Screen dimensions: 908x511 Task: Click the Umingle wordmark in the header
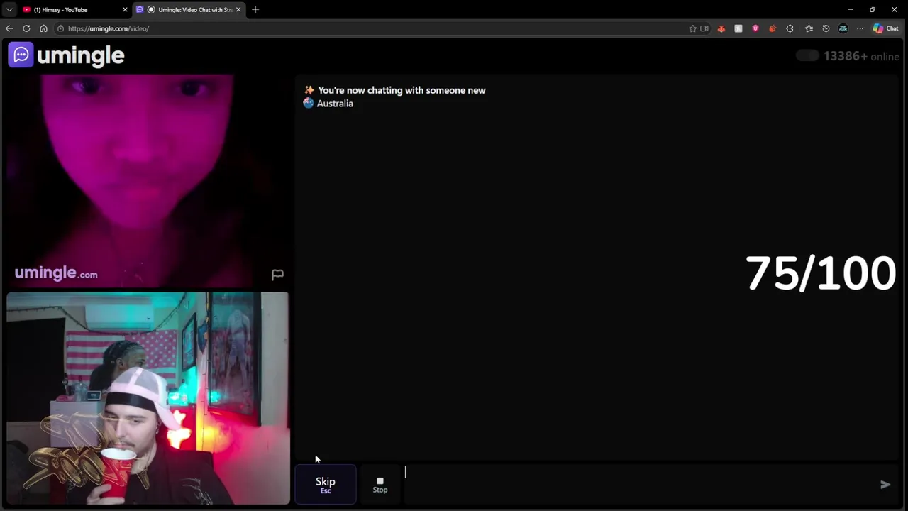click(x=81, y=55)
